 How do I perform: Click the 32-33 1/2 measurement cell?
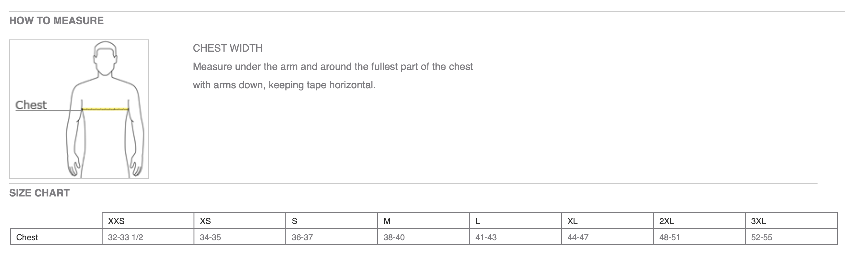click(148, 237)
